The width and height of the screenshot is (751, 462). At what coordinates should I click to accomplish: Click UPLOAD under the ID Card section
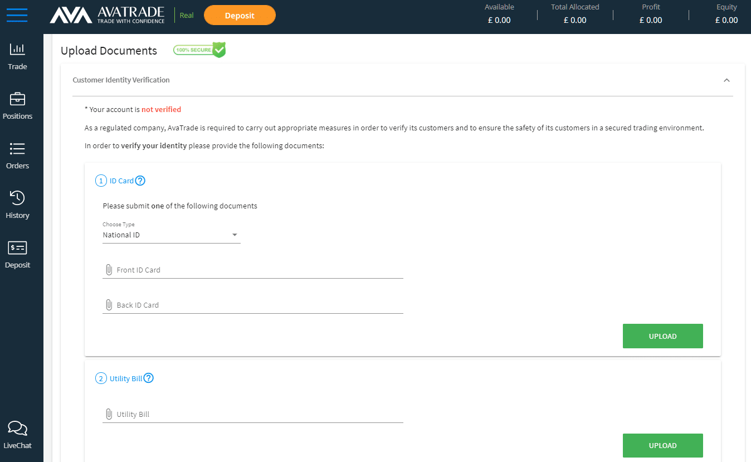click(x=662, y=336)
